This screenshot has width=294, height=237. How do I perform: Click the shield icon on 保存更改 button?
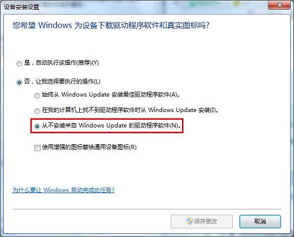[190, 221]
